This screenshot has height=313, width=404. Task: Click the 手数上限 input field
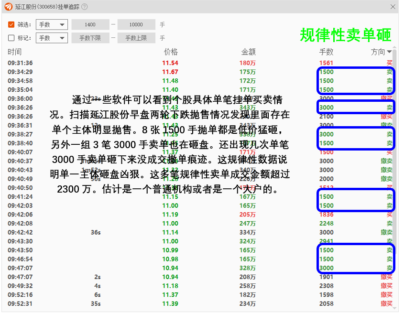click(x=136, y=38)
